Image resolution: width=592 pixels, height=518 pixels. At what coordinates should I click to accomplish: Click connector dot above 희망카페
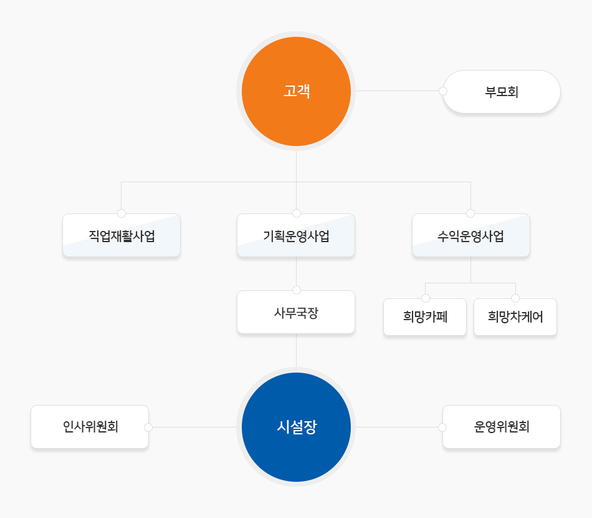[x=426, y=298]
